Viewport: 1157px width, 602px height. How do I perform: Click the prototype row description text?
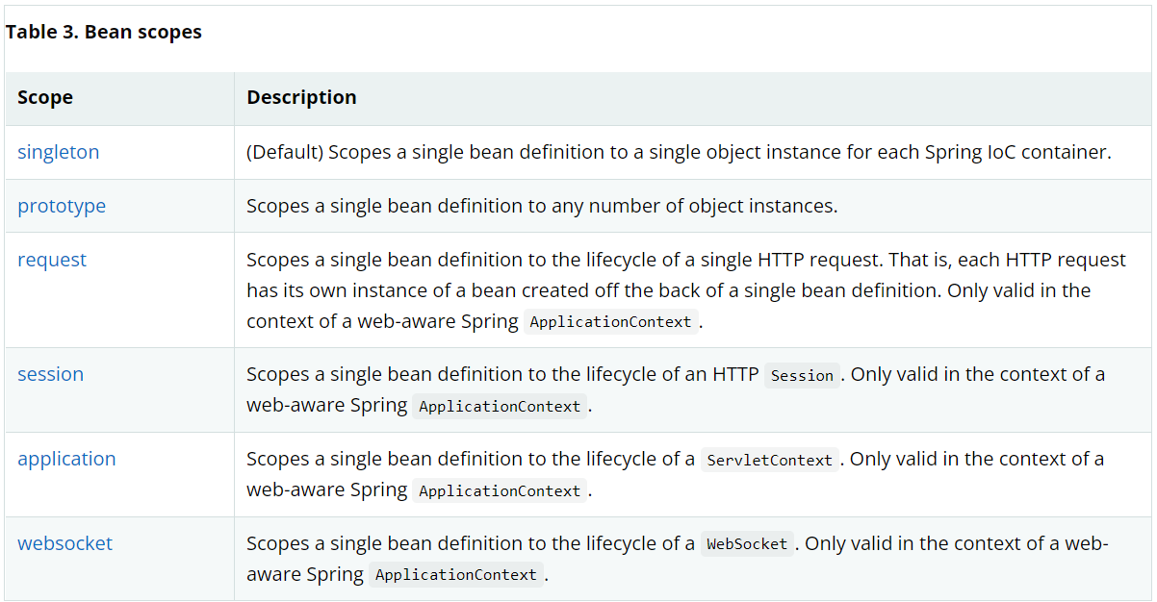click(542, 206)
